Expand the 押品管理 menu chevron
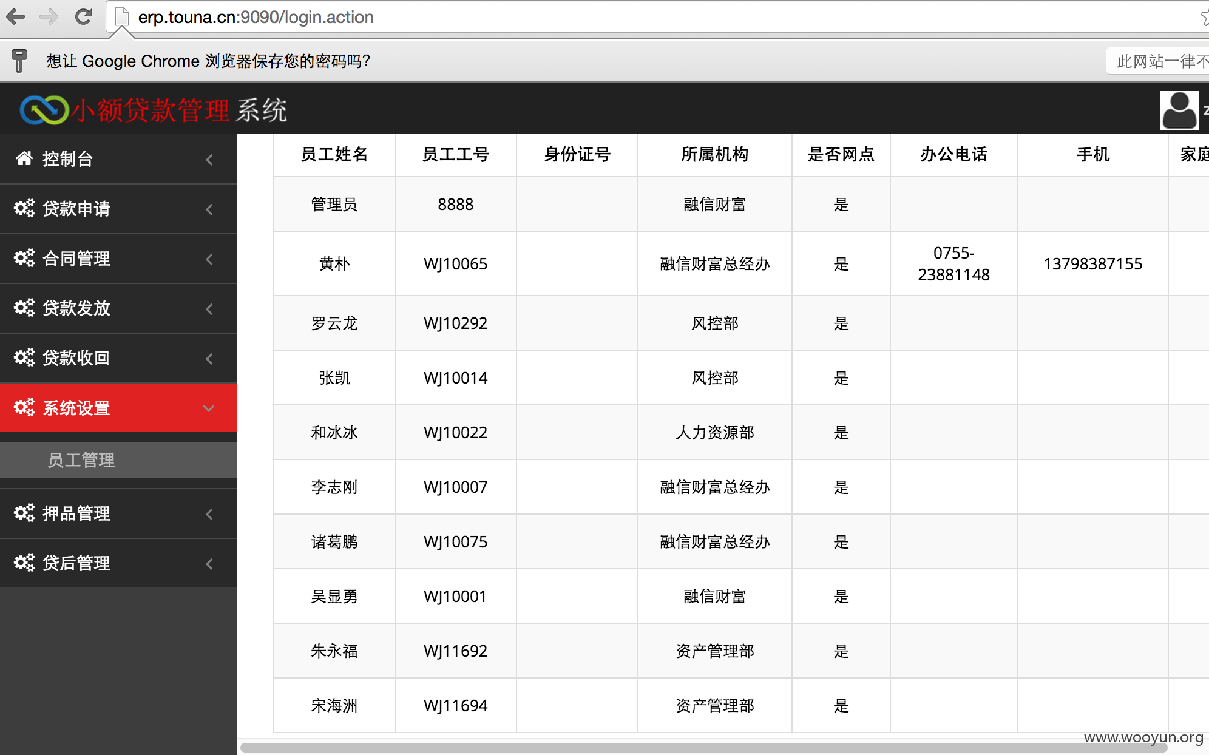Screen dimensions: 1209x755 (x=209, y=514)
